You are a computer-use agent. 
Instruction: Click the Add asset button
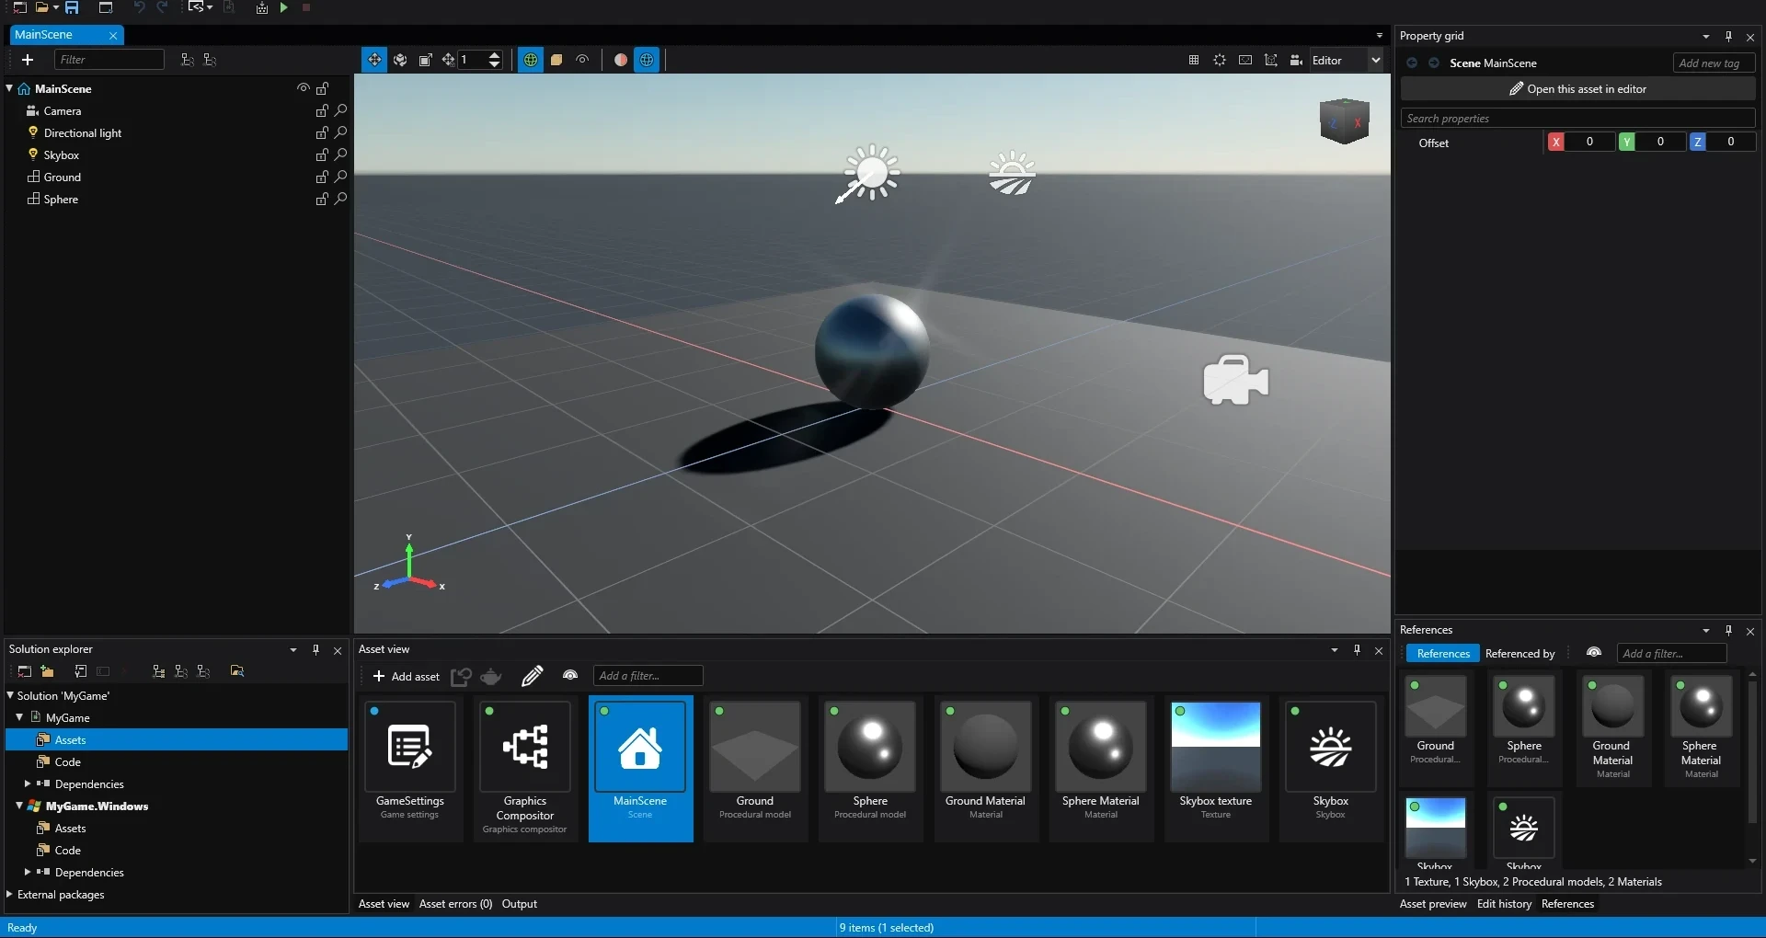tap(406, 677)
